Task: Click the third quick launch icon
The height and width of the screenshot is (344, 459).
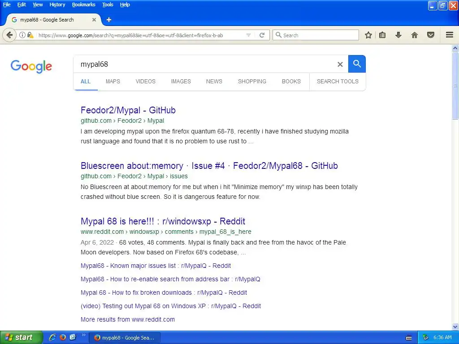Action: click(73, 337)
